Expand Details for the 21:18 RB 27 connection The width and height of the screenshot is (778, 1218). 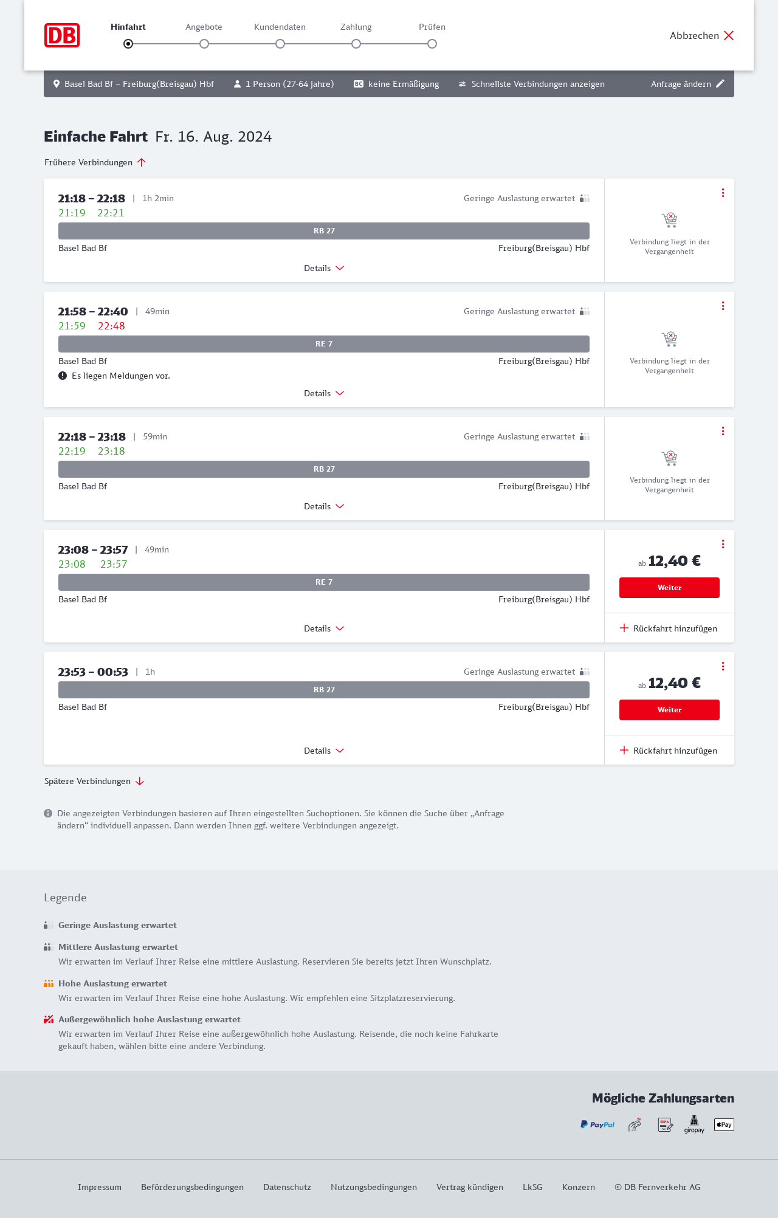[324, 268]
